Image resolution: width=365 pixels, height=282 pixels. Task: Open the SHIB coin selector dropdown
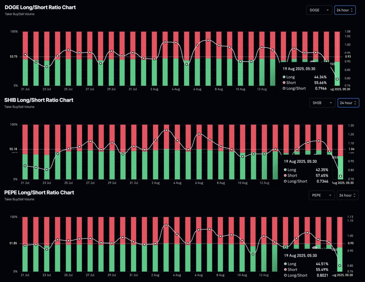(322, 103)
